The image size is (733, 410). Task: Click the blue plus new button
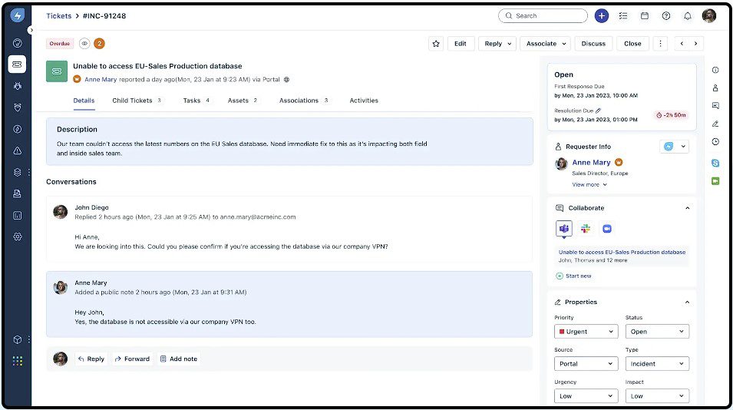point(602,15)
